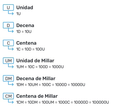Select the Centena heading
This screenshot has width=113, height=110.
tap(26, 43)
